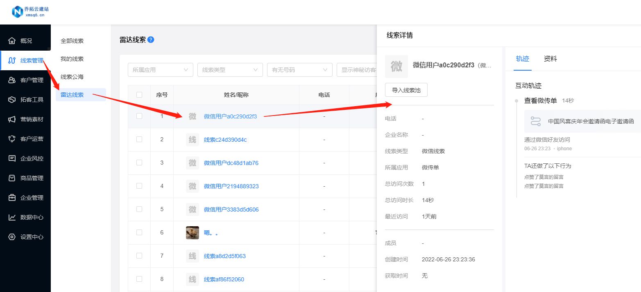Image resolution: width=641 pixels, height=292 pixels.
Task: Check the checkbox for row 7
Action: click(x=139, y=256)
